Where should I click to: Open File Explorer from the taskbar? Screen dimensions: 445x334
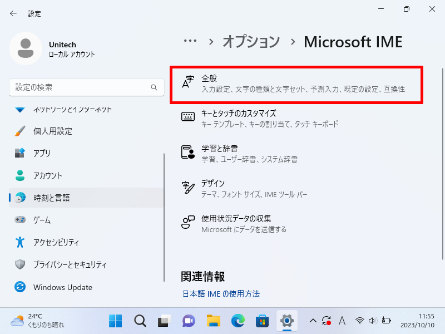coord(214,321)
